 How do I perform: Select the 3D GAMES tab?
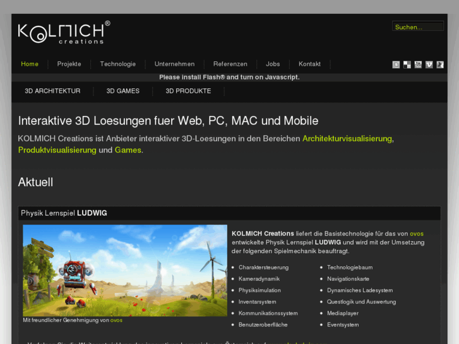click(123, 91)
